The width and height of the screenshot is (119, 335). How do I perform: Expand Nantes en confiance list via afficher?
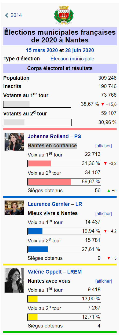point(103,146)
